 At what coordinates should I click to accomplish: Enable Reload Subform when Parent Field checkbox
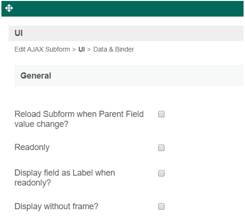161,114
